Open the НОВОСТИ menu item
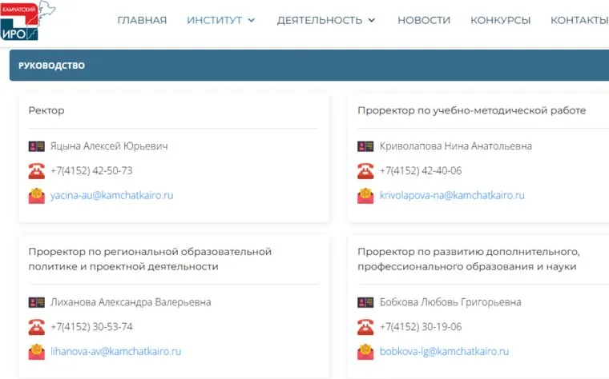 (x=423, y=20)
